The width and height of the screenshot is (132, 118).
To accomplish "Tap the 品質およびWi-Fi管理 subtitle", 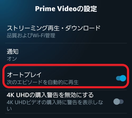I will [31, 35].
